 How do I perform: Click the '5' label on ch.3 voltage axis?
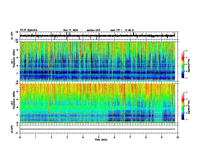pos(17,125)
